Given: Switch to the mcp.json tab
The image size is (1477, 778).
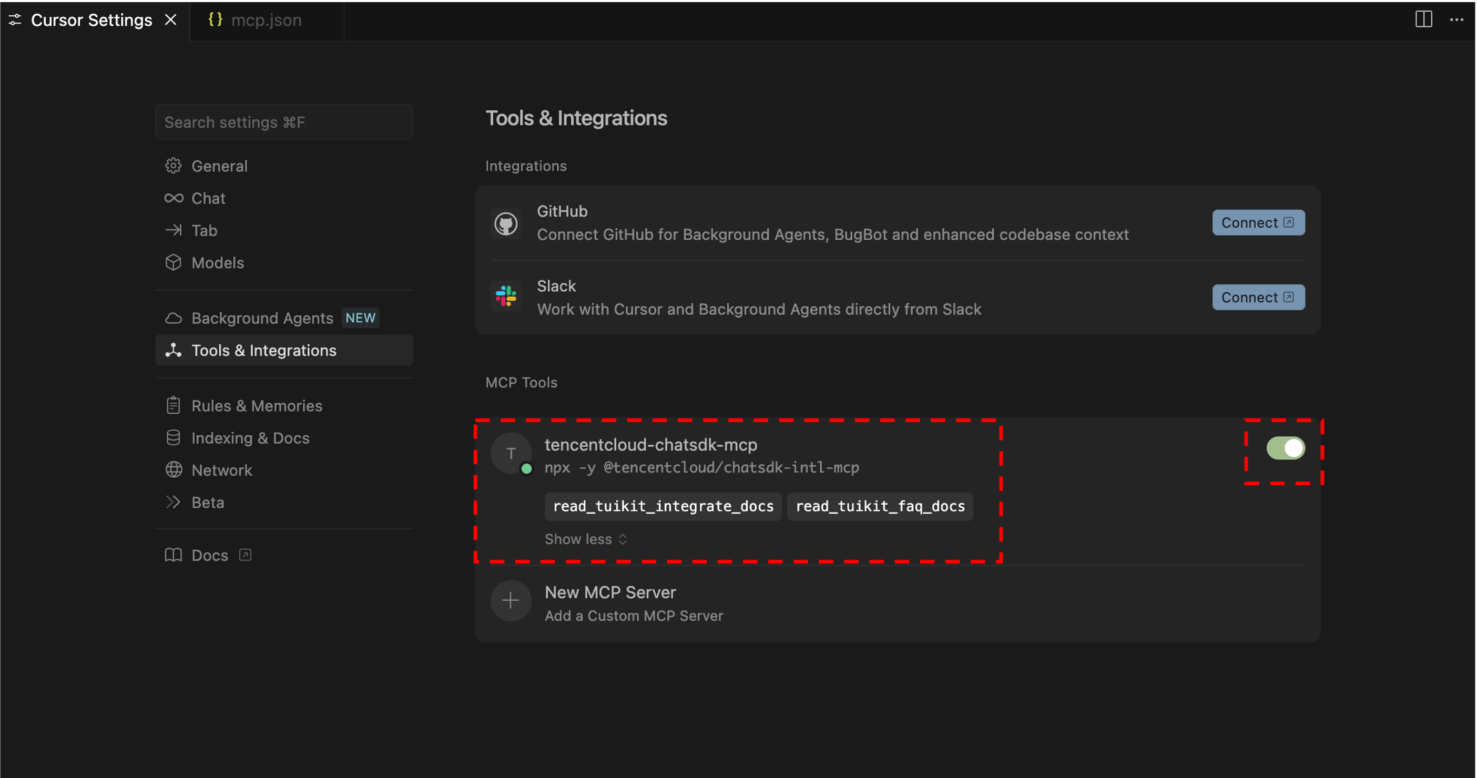Looking at the screenshot, I should 266,20.
